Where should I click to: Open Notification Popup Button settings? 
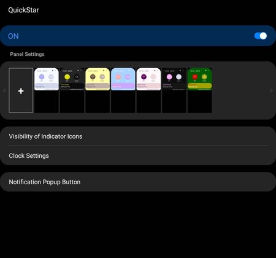click(x=138, y=182)
